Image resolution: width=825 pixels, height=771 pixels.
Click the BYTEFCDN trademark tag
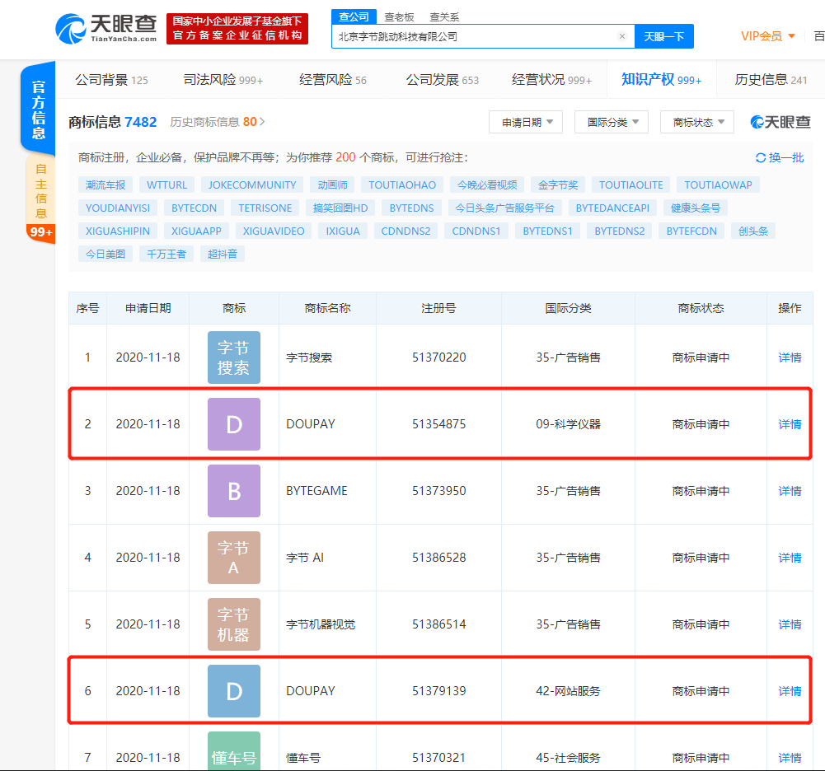pyautogui.click(x=691, y=231)
